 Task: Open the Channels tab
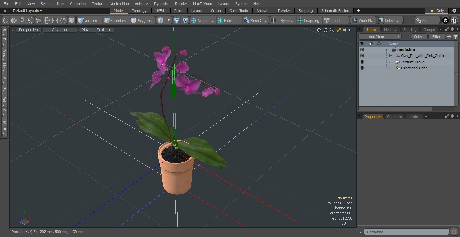click(394, 117)
